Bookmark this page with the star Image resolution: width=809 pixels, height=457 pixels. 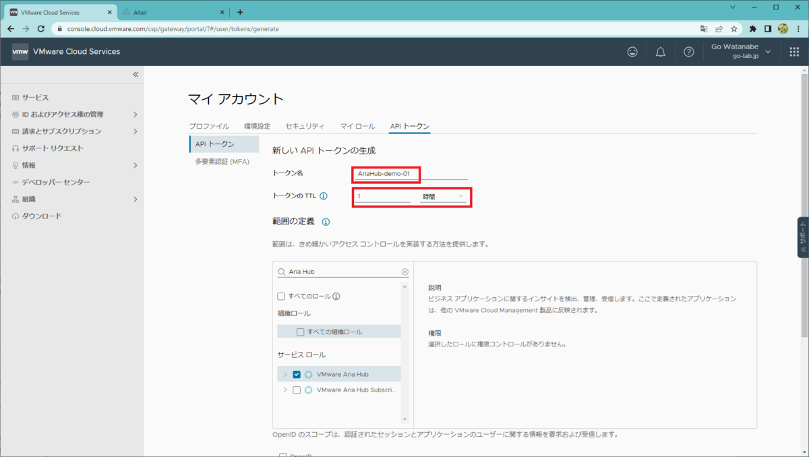click(x=734, y=29)
